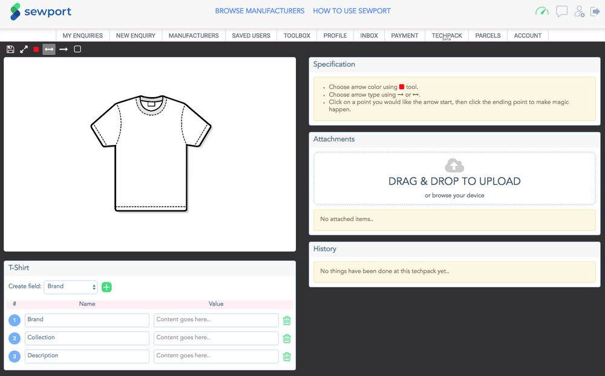Open the red arrow color picker
The height and width of the screenshot is (376, 605).
click(36, 49)
